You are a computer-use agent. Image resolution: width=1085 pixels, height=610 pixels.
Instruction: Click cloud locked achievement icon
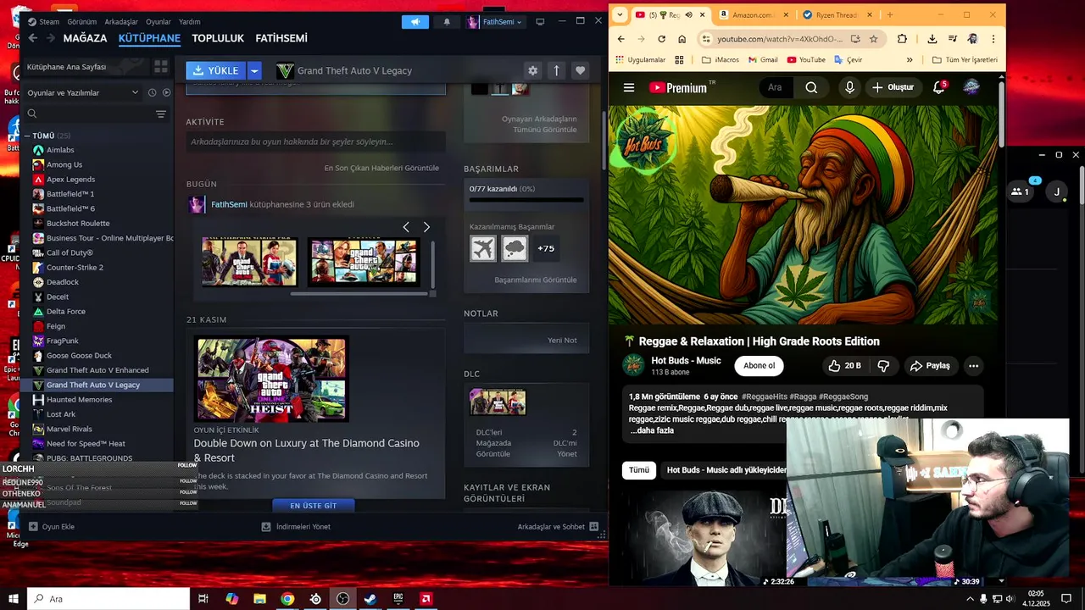click(x=515, y=248)
